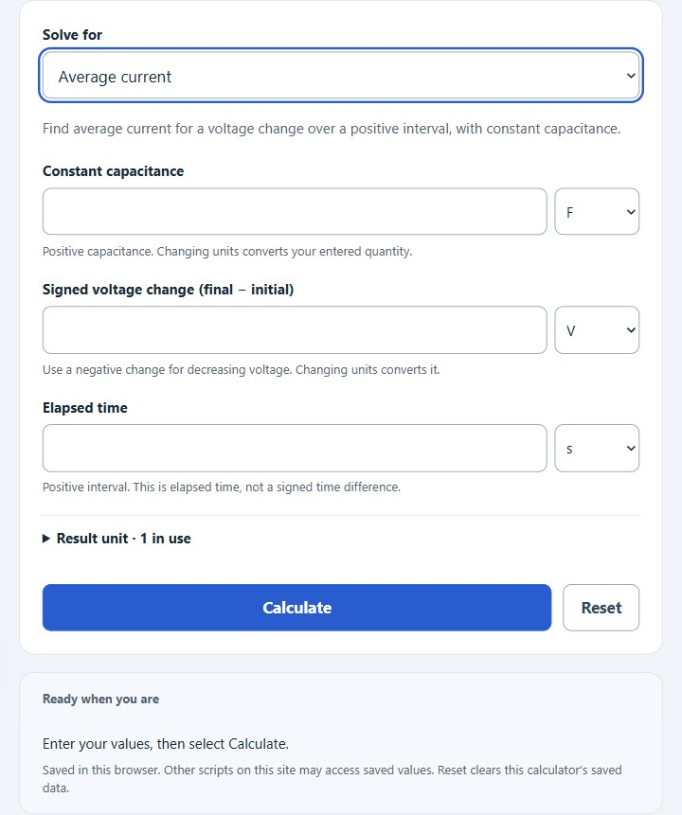Screen dimensions: 682x815
Task: Click the chevron arrow on the Average current selector
Action: pos(631,76)
